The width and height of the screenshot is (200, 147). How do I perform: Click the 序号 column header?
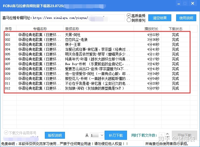(x=10, y=29)
